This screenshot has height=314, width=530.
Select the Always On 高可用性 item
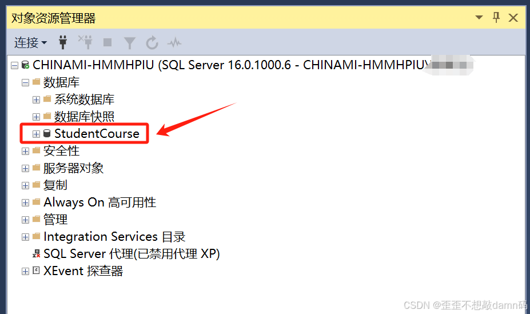tap(99, 202)
